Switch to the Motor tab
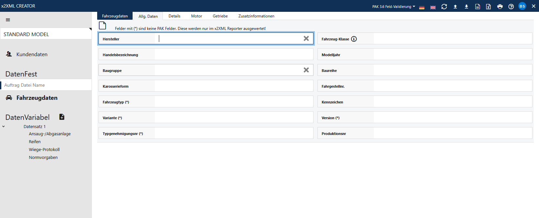 click(196, 16)
